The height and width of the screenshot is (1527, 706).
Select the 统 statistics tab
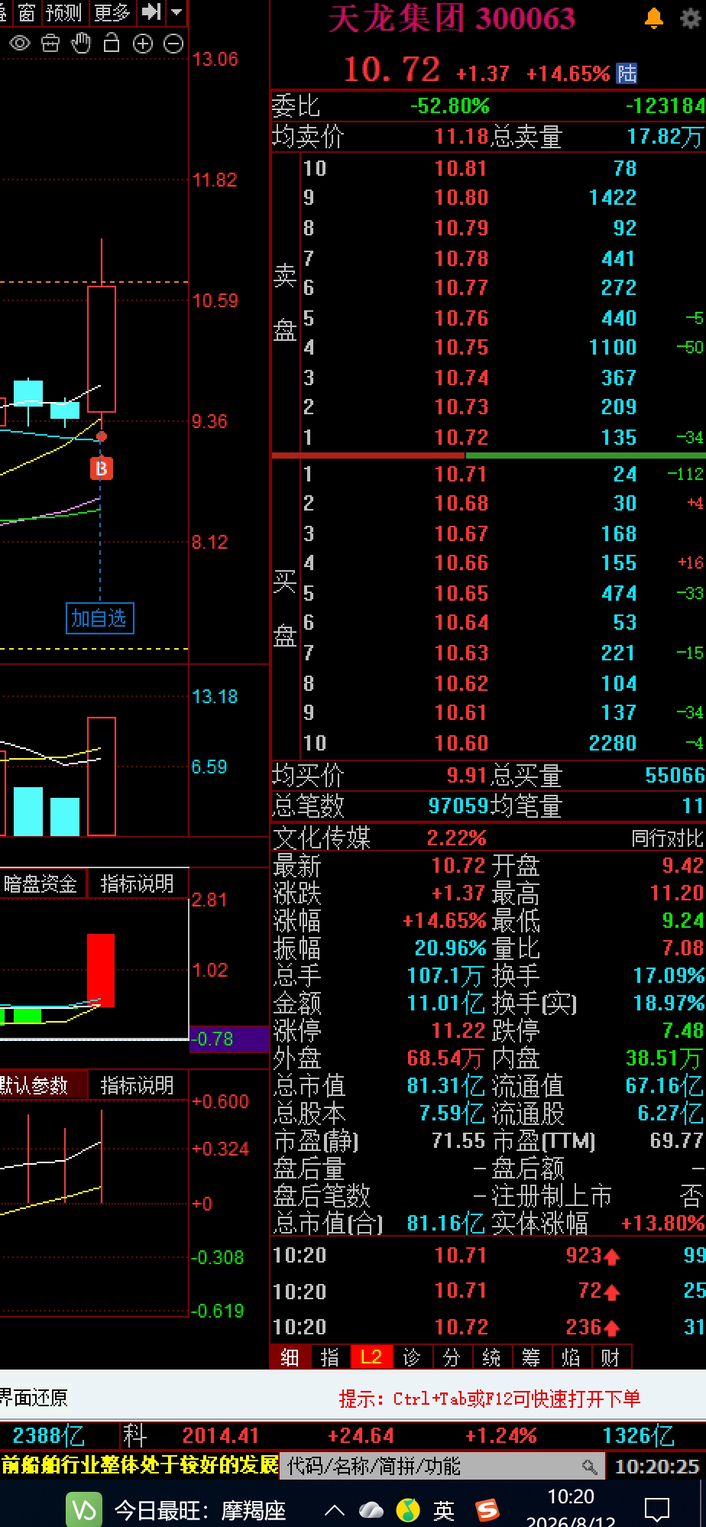tap(491, 1357)
